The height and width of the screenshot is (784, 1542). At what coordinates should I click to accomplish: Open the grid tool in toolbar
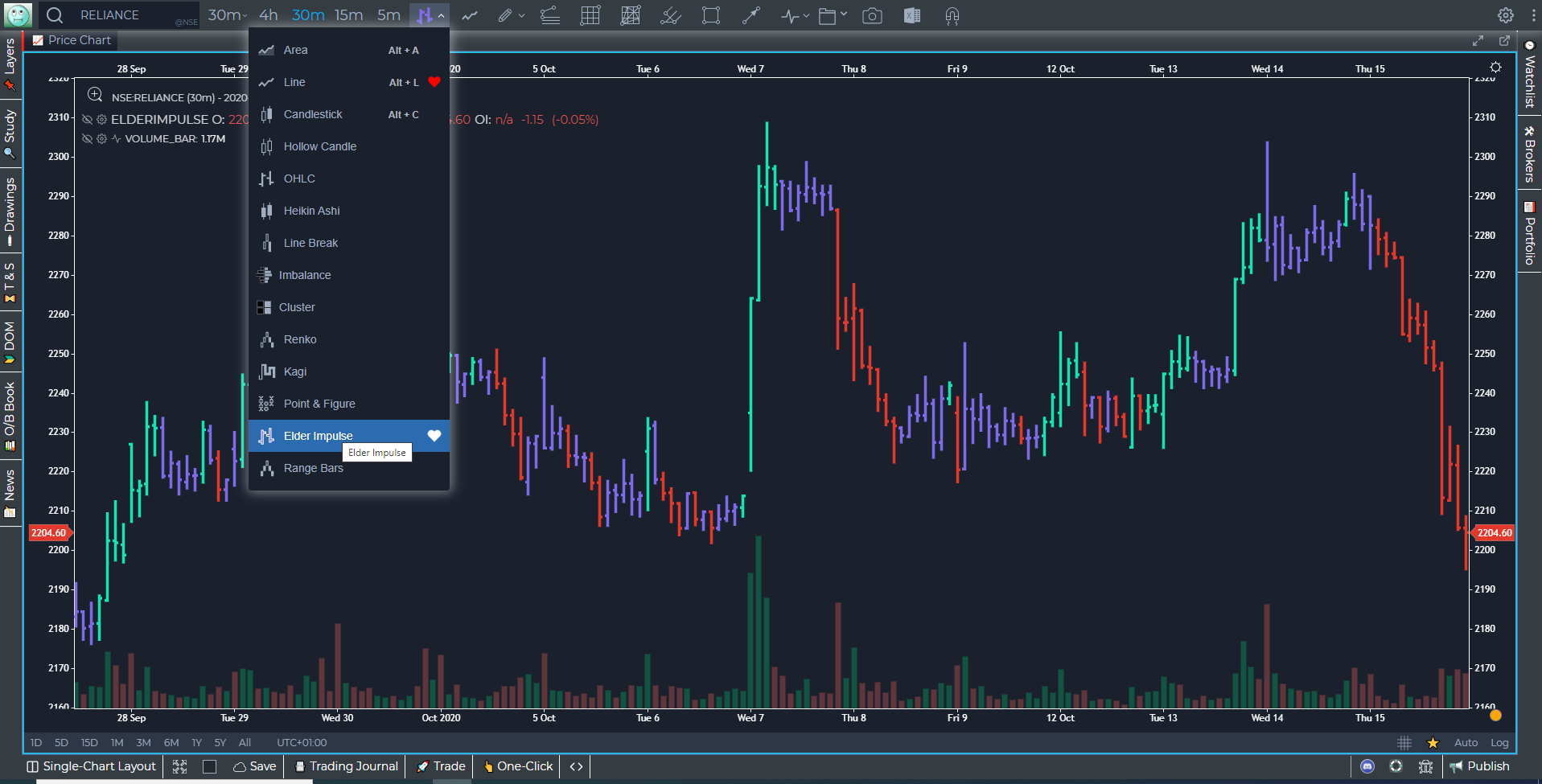pos(590,16)
